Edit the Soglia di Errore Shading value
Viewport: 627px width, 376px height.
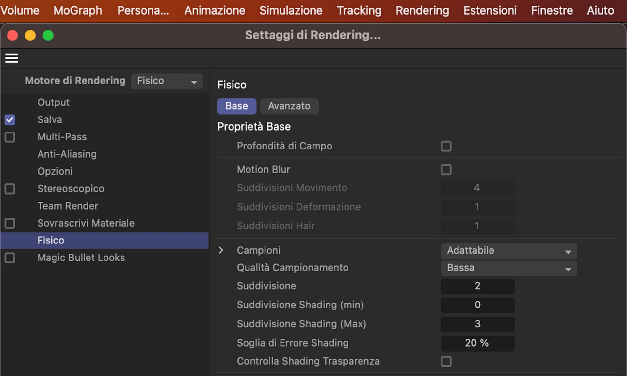[x=477, y=343]
